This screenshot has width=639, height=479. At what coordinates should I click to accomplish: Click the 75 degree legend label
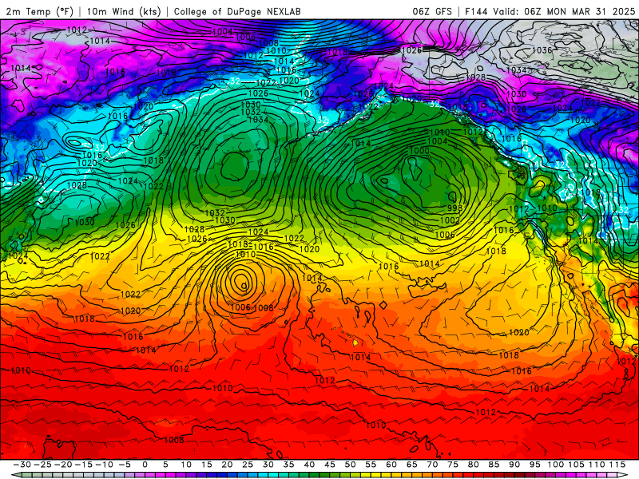point(453,465)
